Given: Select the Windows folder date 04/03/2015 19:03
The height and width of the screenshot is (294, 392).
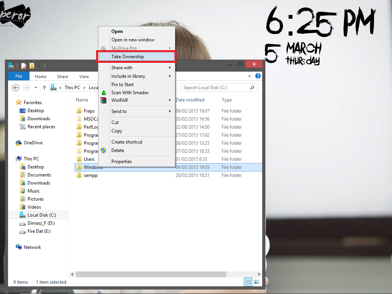Looking at the screenshot, I should click(193, 167).
